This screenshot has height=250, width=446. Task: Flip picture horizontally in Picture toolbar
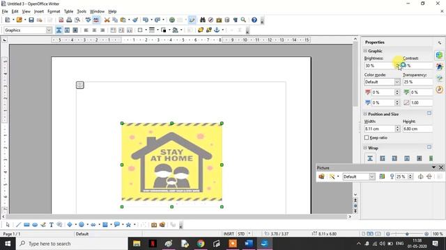tap(421, 176)
